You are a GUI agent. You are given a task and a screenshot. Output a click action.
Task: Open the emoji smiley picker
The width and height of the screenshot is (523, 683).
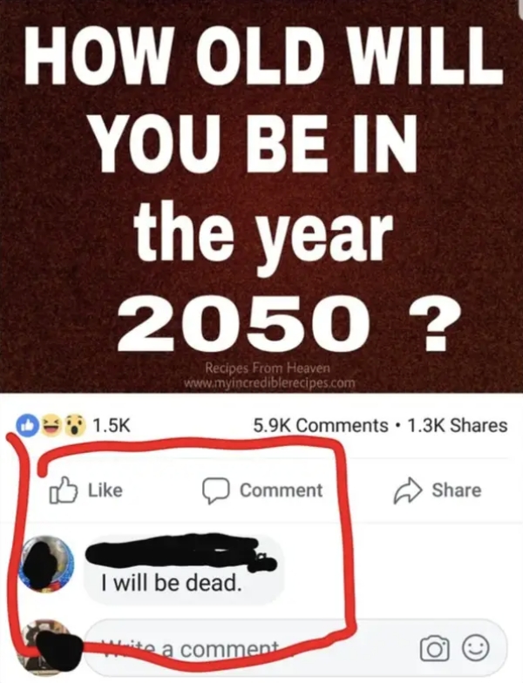(x=476, y=648)
